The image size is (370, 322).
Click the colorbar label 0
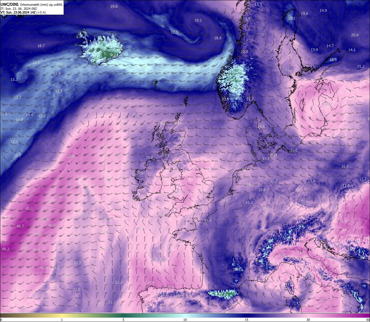(x=1, y=320)
